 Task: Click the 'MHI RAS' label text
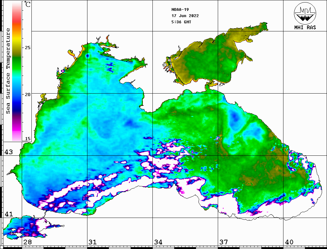(x=305, y=27)
